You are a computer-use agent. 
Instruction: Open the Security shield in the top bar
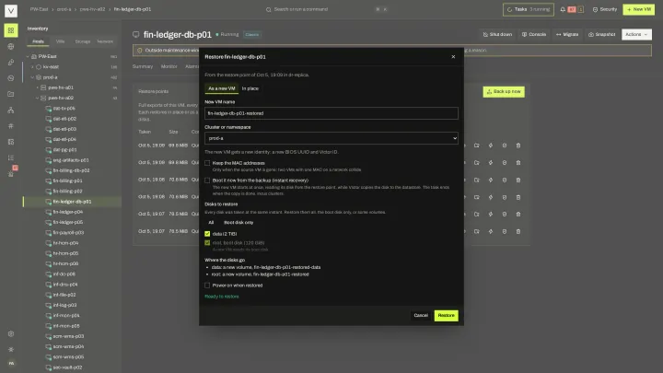pyautogui.click(x=605, y=9)
